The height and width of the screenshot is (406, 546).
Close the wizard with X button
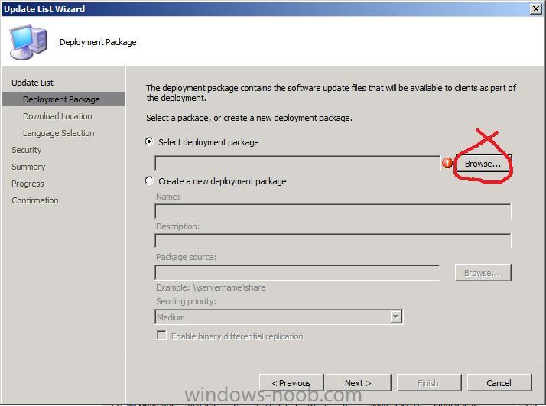click(x=536, y=8)
